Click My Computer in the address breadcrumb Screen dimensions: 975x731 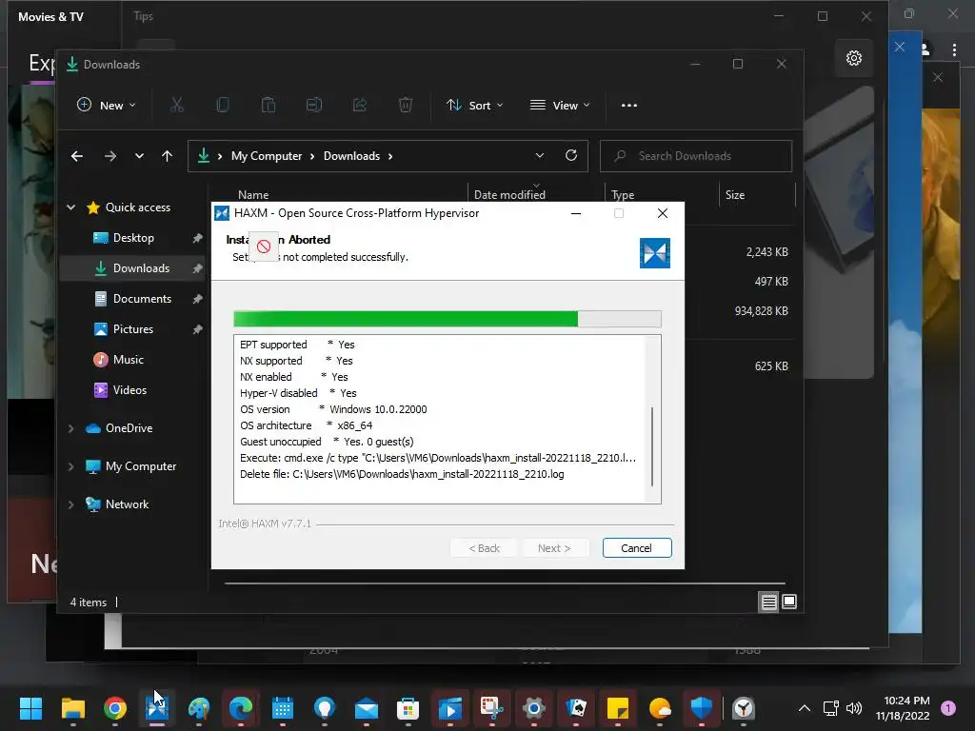coord(267,156)
